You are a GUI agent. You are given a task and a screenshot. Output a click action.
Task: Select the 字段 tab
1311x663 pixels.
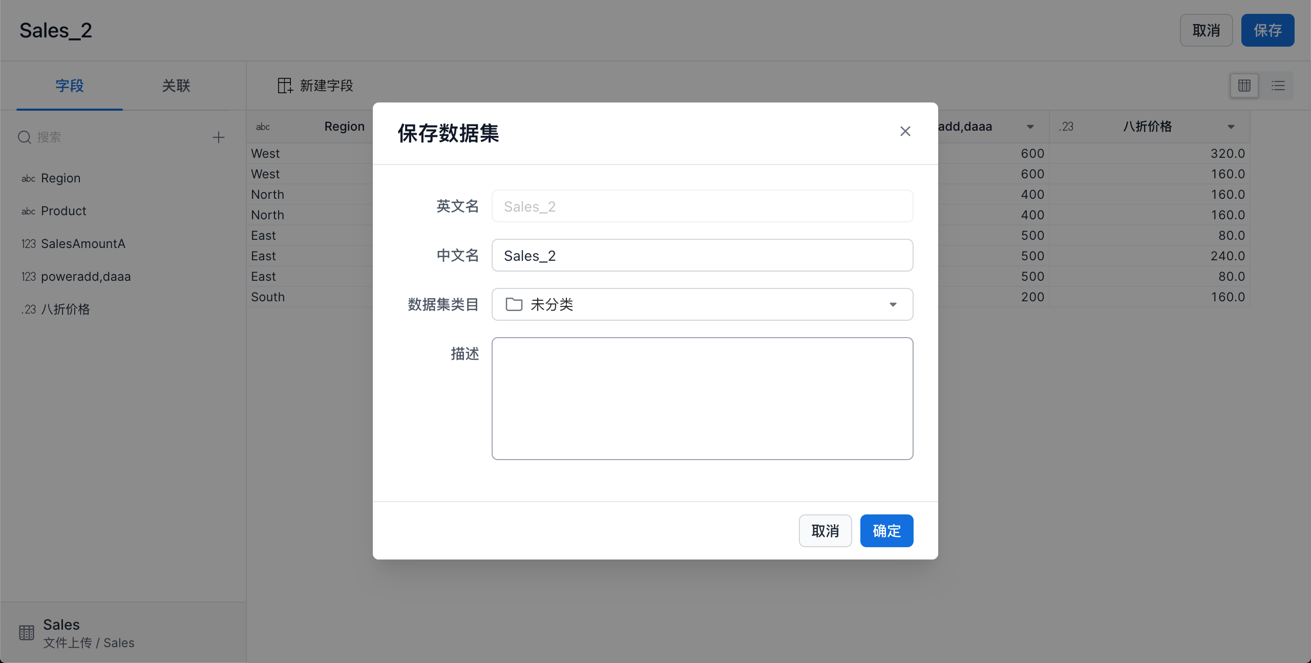70,86
